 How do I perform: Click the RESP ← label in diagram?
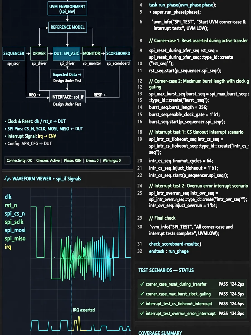(100, 95)
